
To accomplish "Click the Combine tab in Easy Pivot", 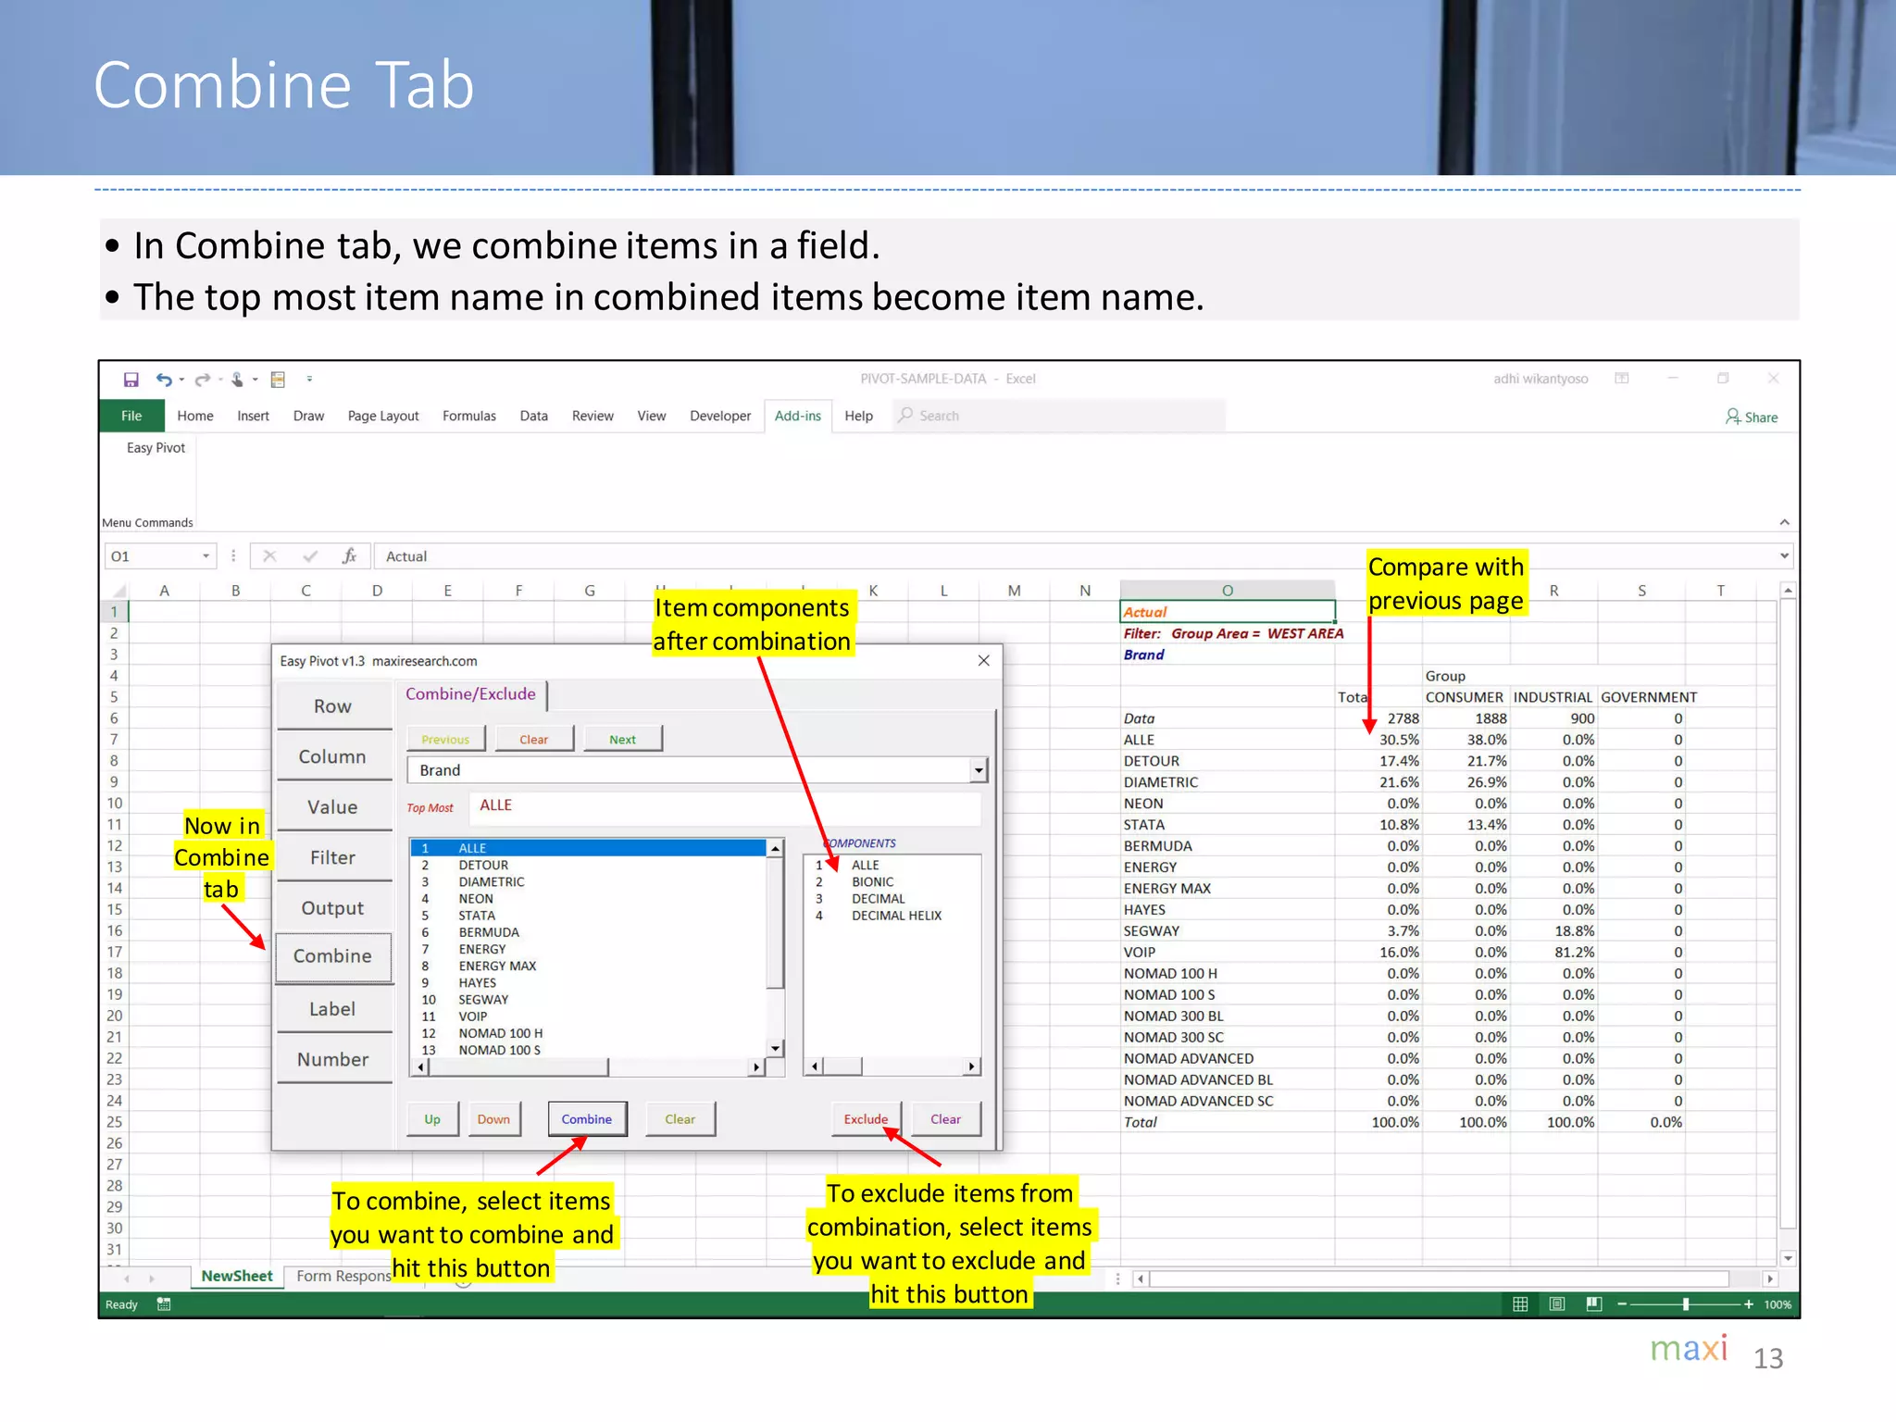I will [x=332, y=956].
